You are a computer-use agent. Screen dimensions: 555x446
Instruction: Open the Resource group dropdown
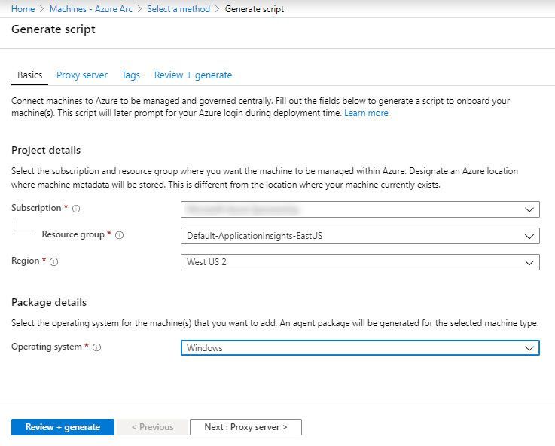click(x=360, y=236)
